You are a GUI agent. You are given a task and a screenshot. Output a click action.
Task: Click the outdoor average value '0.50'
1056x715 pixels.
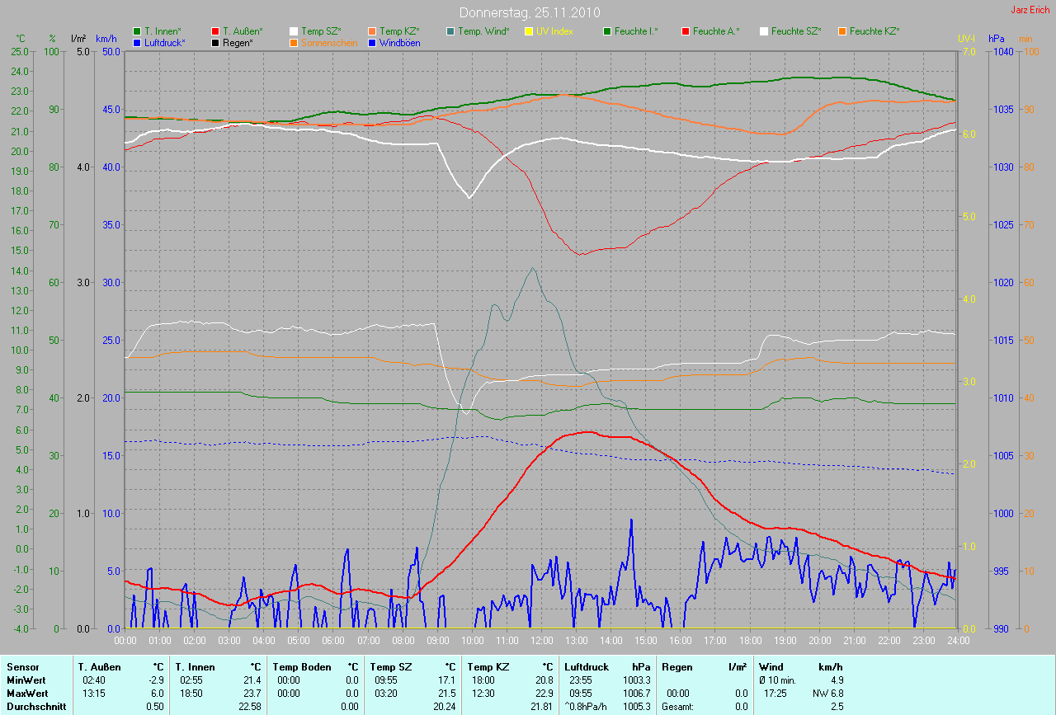154,707
